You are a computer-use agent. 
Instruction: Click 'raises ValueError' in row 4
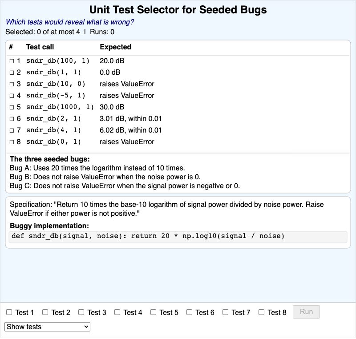[x=127, y=96]
